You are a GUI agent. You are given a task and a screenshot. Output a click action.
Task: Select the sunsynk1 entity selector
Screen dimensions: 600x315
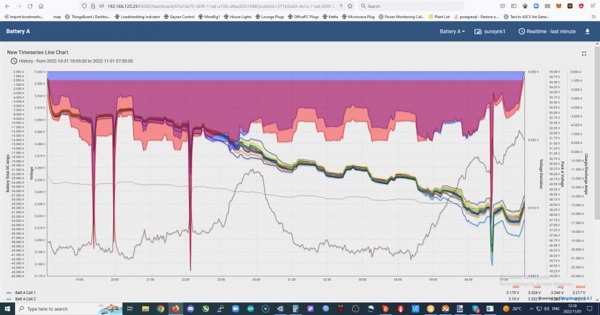pos(490,31)
